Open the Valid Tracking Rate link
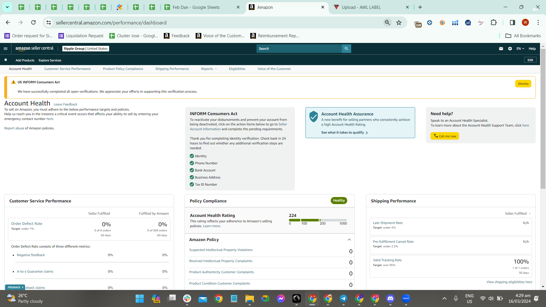 click(387, 260)
